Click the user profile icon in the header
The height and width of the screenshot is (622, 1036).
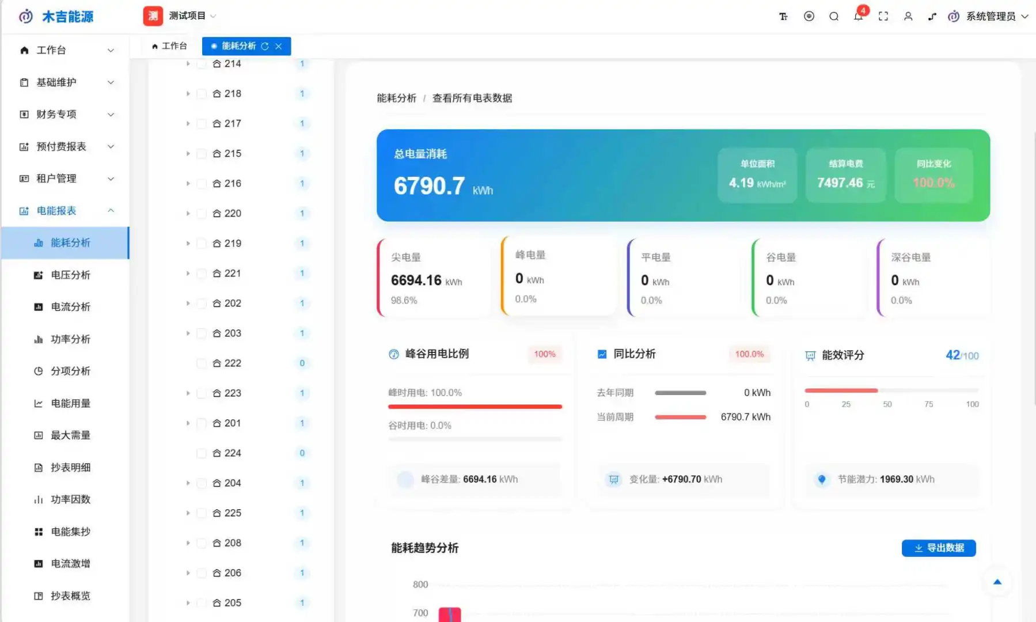908,16
